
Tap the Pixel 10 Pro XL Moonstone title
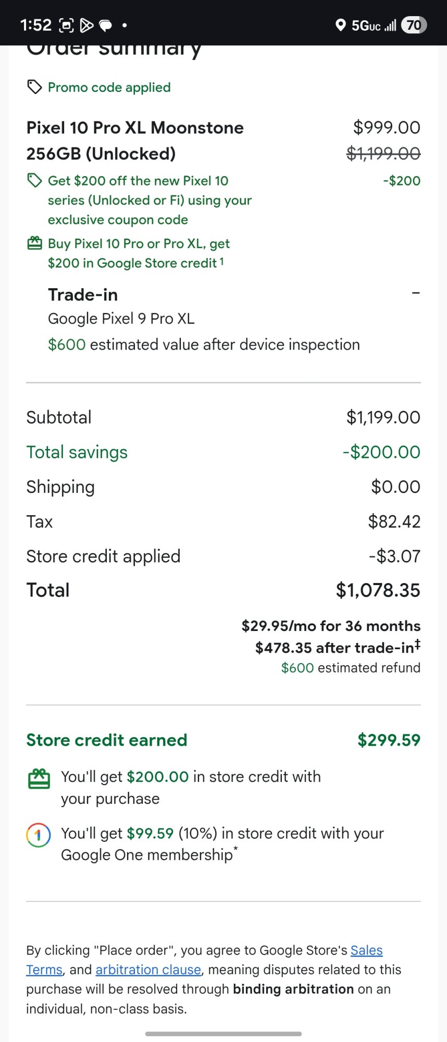(x=135, y=128)
